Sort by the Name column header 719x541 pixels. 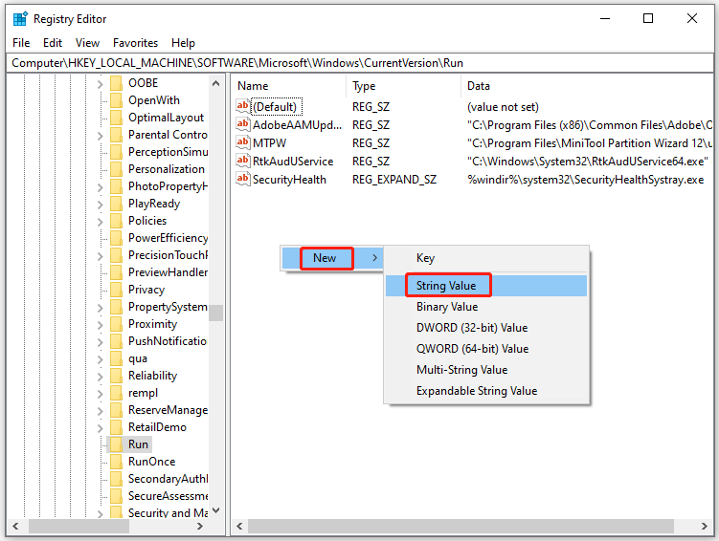point(289,86)
